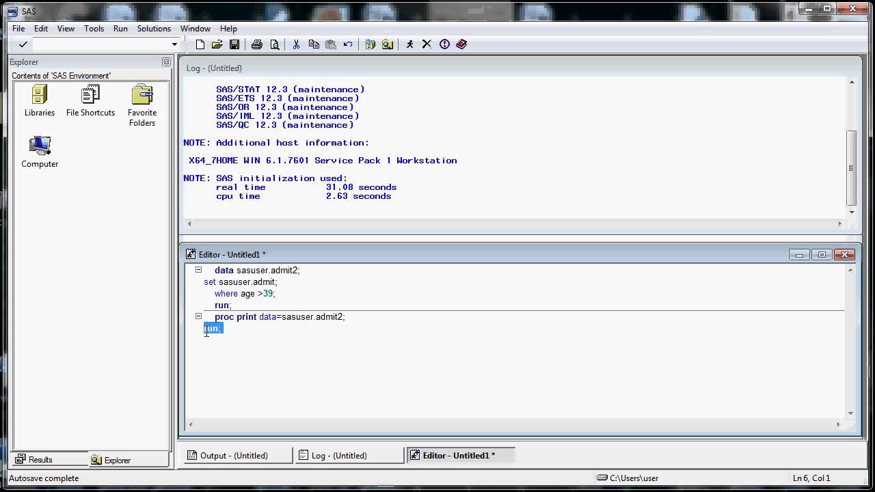Screen dimensions: 875x492
Task: Open SAS Help book icon
Action: click(461, 44)
